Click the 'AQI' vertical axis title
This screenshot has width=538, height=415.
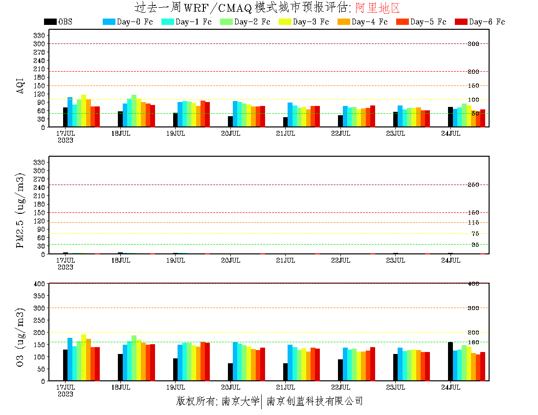[x=20, y=85]
